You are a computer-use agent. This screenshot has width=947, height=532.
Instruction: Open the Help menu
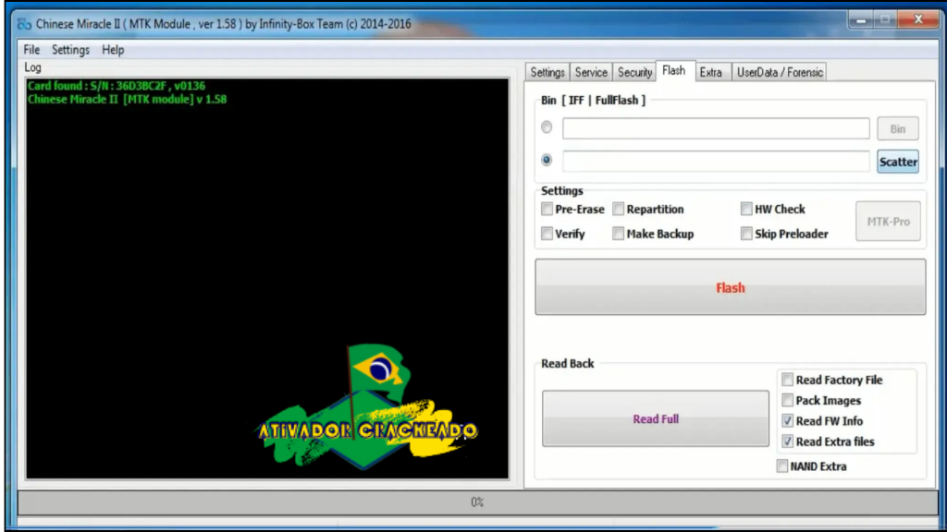(x=113, y=50)
